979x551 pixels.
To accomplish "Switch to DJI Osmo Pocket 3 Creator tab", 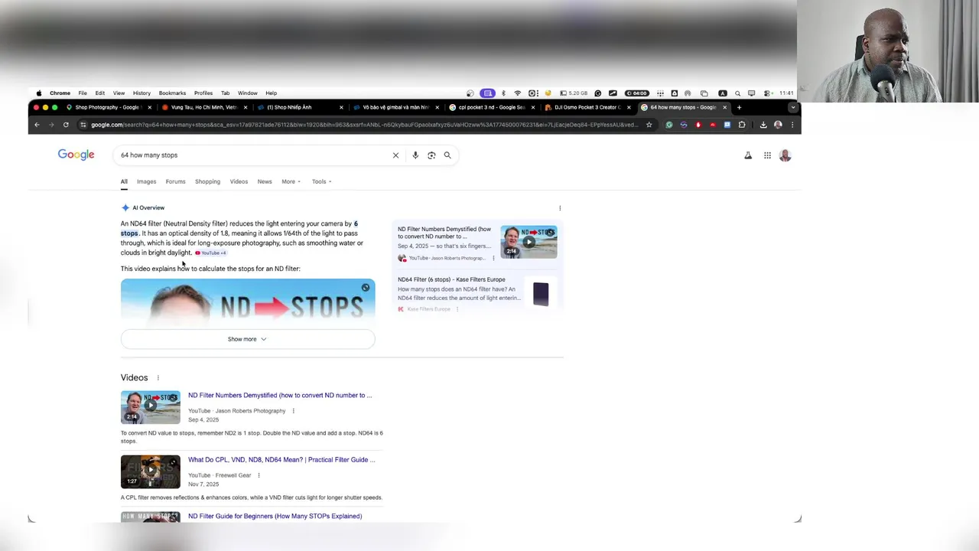I will (587, 107).
